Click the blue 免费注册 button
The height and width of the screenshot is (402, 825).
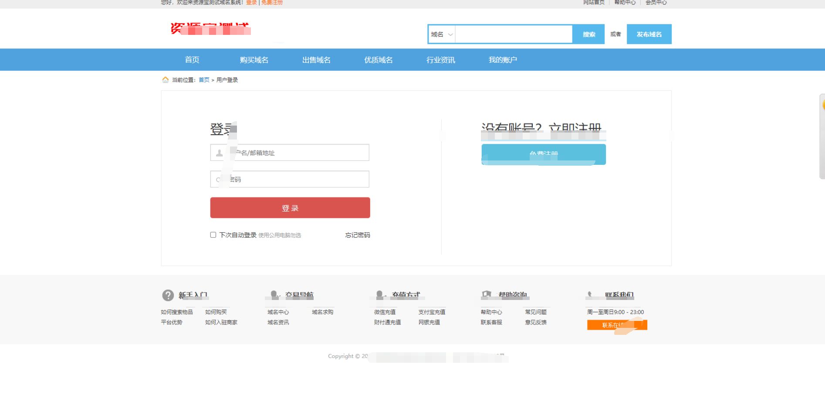[543, 154]
